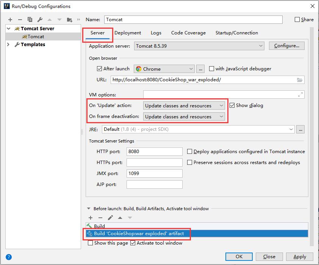Switch to Server tab
Image resolution: width=319 pixels, height=265 pixels.
click(x=97, y=33)
